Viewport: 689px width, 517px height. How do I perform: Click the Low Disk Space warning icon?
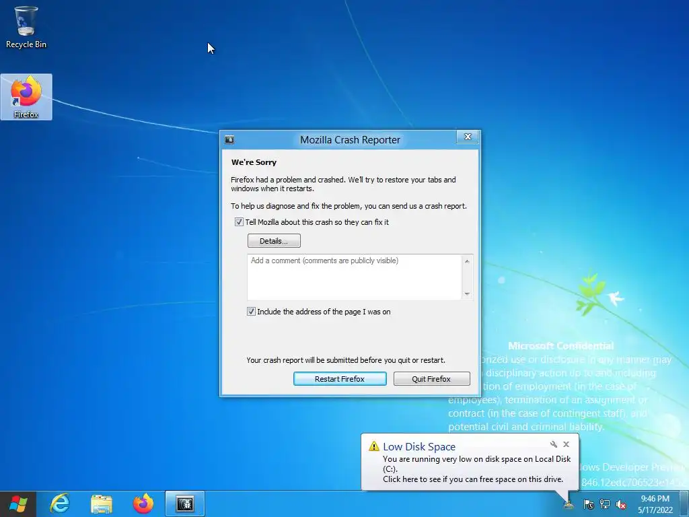pos(374,446)
